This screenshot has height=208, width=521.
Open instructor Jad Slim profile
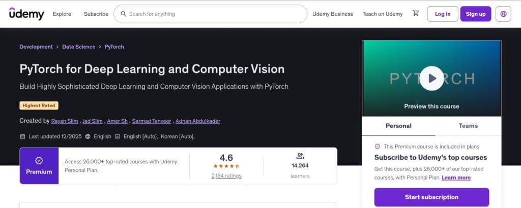pyautogui.click(x=93, y=121)
